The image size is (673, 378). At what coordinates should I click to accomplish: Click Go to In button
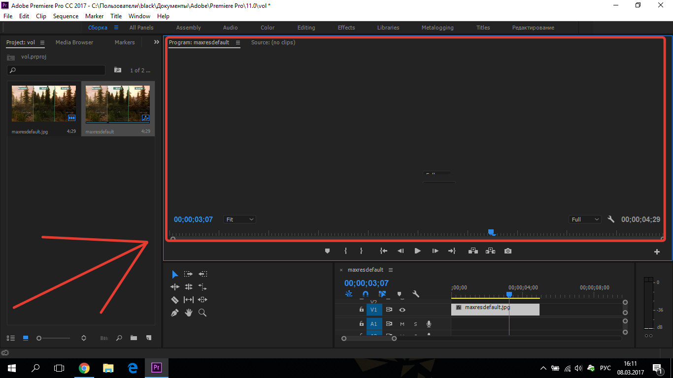[x=384, y=251]
